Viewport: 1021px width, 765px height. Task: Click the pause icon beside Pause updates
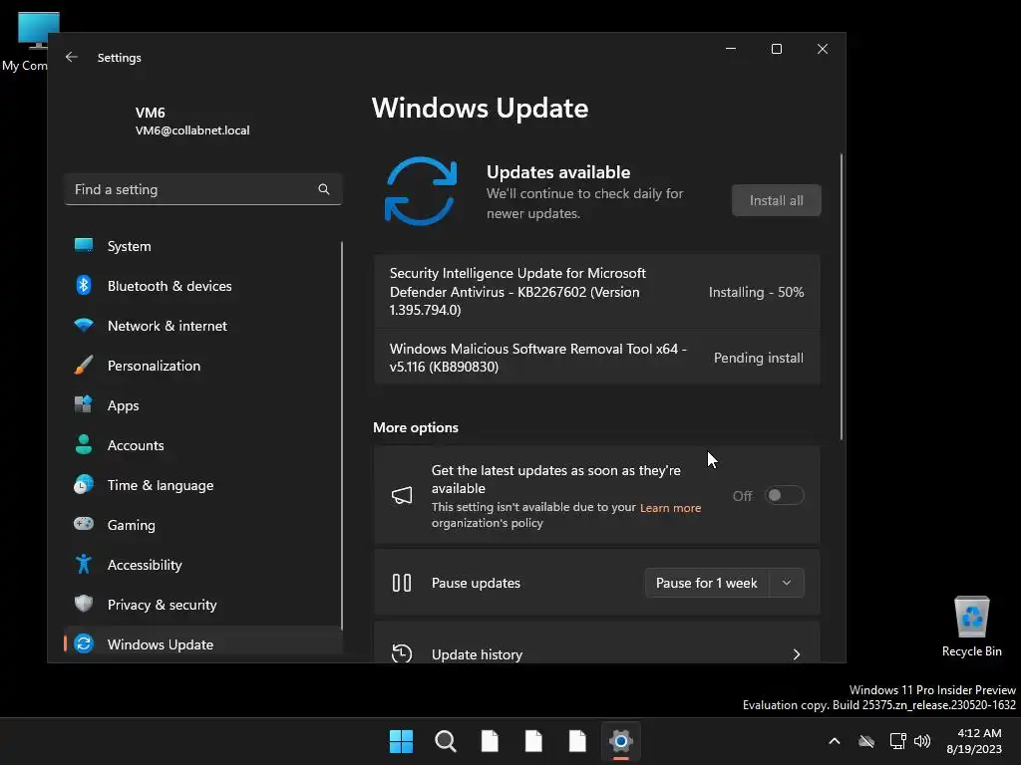tap(402, 583)
